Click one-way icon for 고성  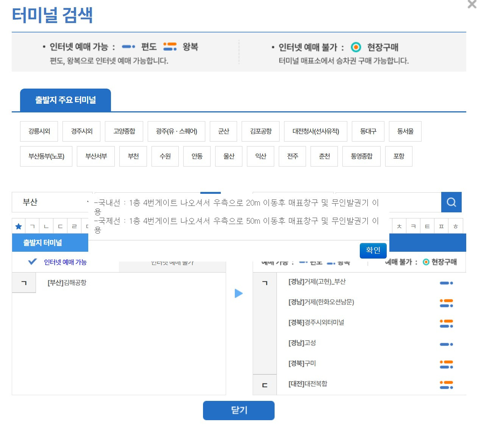[446, 344]
